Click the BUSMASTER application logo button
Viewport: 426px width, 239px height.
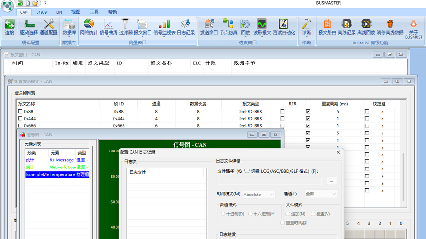7,6
